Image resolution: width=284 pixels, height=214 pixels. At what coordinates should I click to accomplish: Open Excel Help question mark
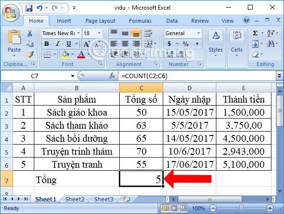click(x=246, y=20)
